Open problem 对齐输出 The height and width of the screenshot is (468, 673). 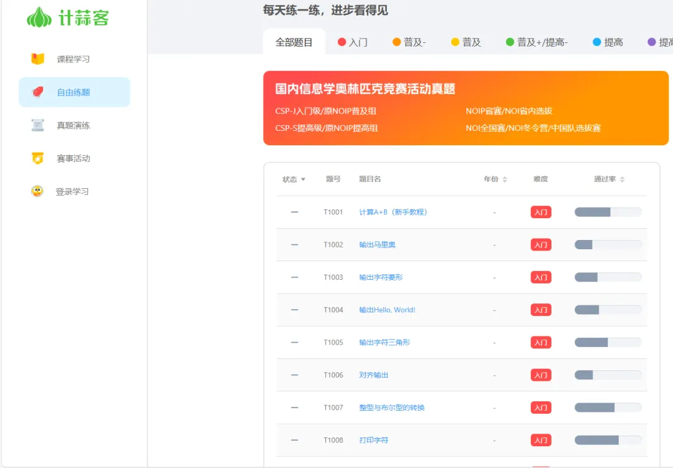373,375
